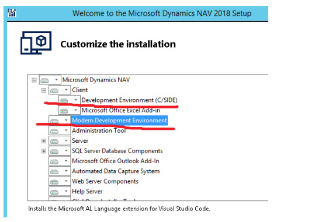Open install option dropdown for Client
The width and height of the screenshot is (315, 222).
pyautogui.click(x=60, y=90)
